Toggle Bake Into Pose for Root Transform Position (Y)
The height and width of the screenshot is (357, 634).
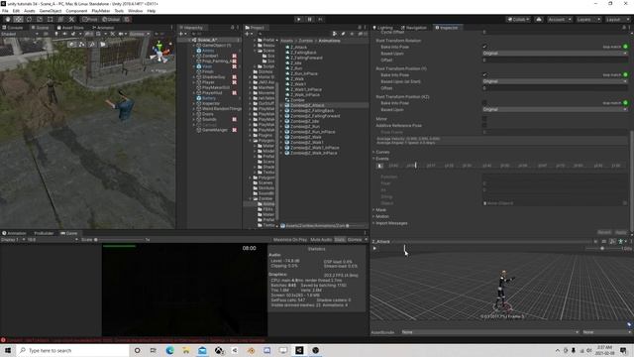[484, 75]
